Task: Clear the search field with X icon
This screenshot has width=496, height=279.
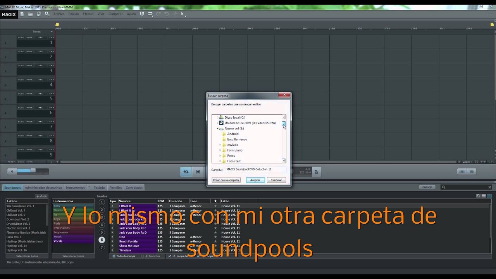Action: coord(490,187)
